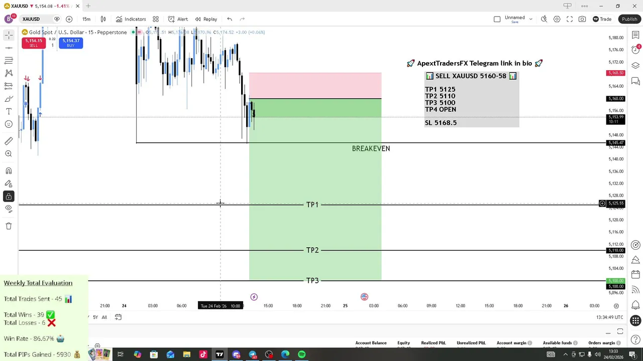Open the trend line tools
The image size is (643, 361).
click(x=9, y=48)
